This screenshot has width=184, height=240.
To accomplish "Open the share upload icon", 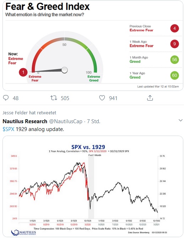I will tap(150, 98).
